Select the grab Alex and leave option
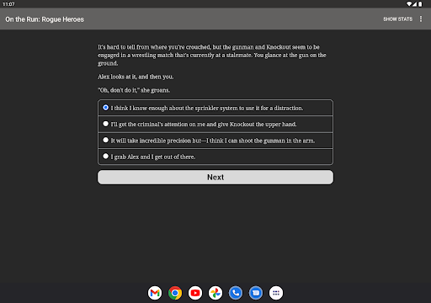 (x=215, y=157)
